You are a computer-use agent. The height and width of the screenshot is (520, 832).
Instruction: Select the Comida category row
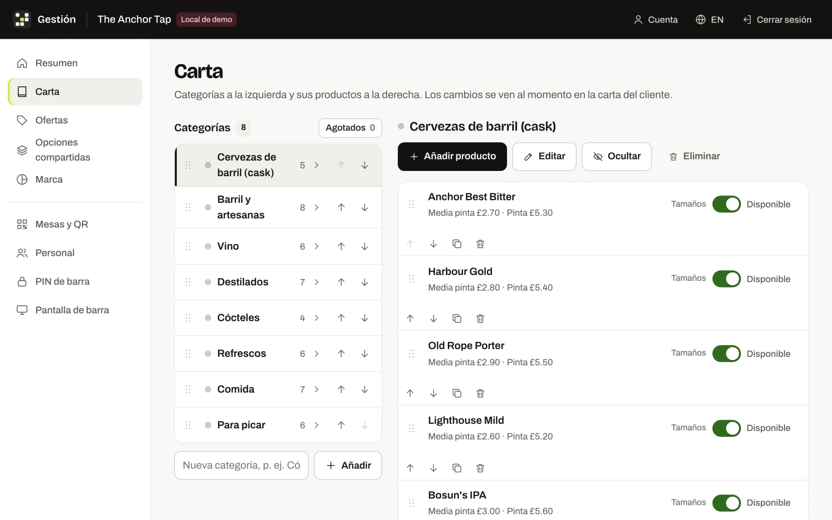pyautogui.click(x=278, y=389)
